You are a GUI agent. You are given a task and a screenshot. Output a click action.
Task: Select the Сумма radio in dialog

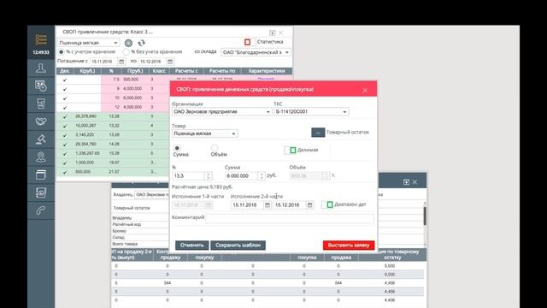[177, 148]
